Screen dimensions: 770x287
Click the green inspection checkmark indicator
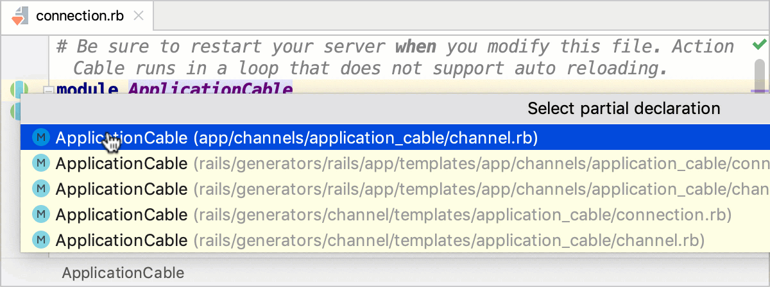(x=759, y=45)
